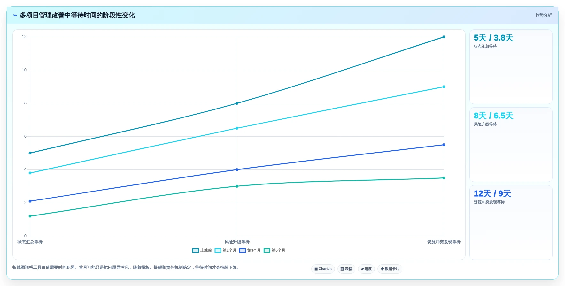The width and height of the screenshot is (565, 286).
Task: Open the 8天 / 6.5天 风险升级等待 card
Action: 511,145
